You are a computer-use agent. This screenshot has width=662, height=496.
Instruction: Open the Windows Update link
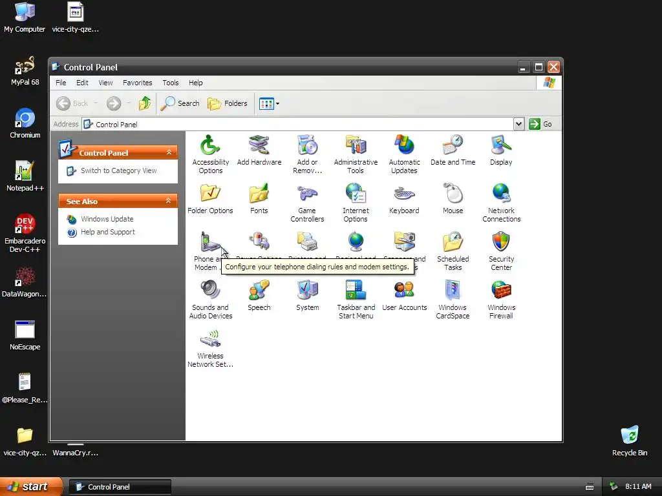[107, 219]
